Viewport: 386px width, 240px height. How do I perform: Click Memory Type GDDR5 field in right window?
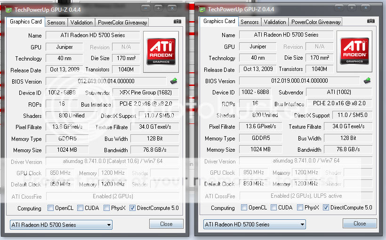260,138
